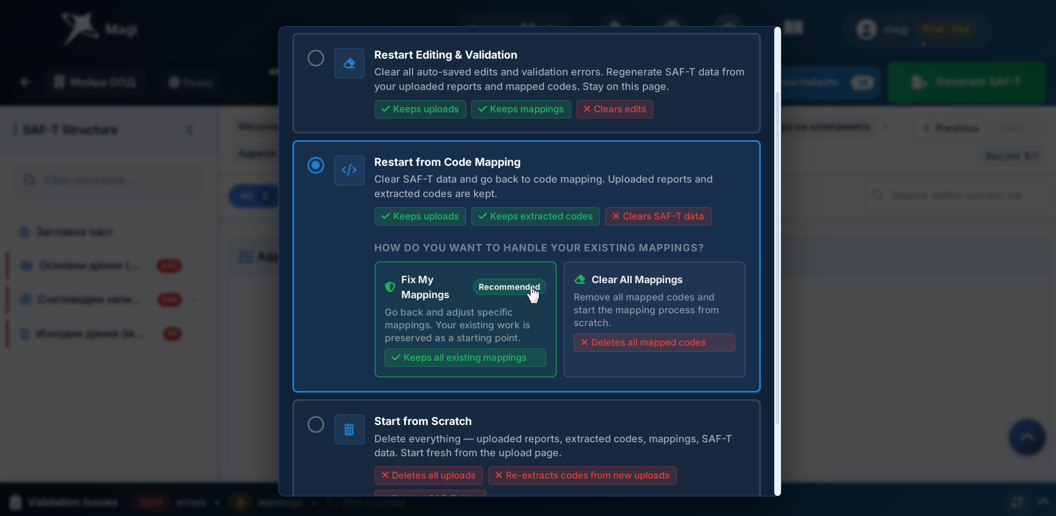Click the trash icon for Start from Scratch
This screenshot has height=516, width=1056.
[x=349, y=429]
